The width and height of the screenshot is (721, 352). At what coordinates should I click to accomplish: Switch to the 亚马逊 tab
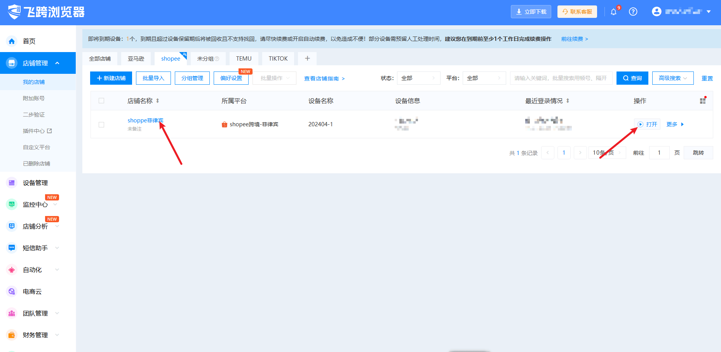(x=136, y=59)
